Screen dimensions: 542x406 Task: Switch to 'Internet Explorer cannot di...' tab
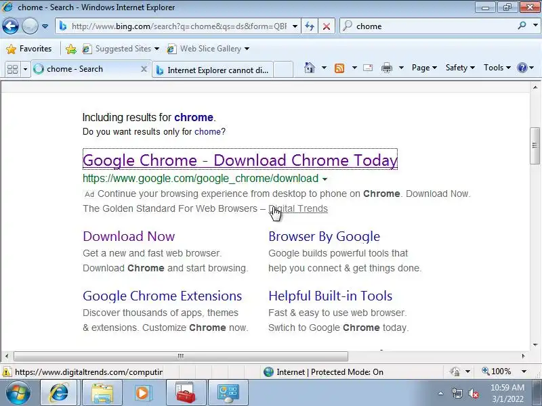click(212, 70)
